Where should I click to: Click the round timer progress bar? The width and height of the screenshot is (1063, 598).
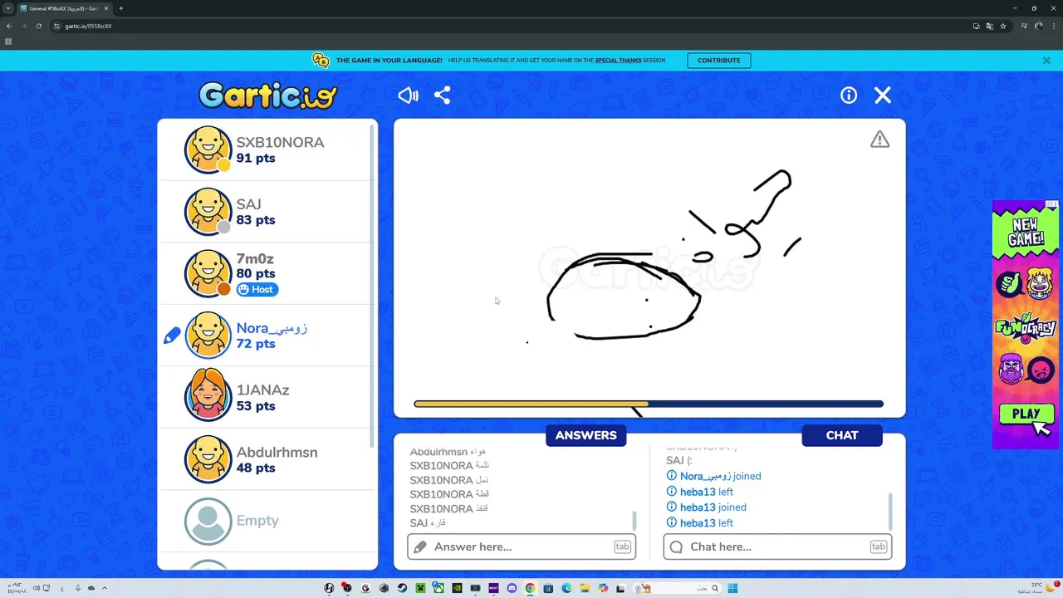pyautogui.click(x=649, y=404)
